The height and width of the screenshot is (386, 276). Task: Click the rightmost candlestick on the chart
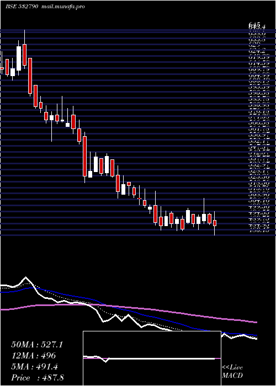coord(215,223)
